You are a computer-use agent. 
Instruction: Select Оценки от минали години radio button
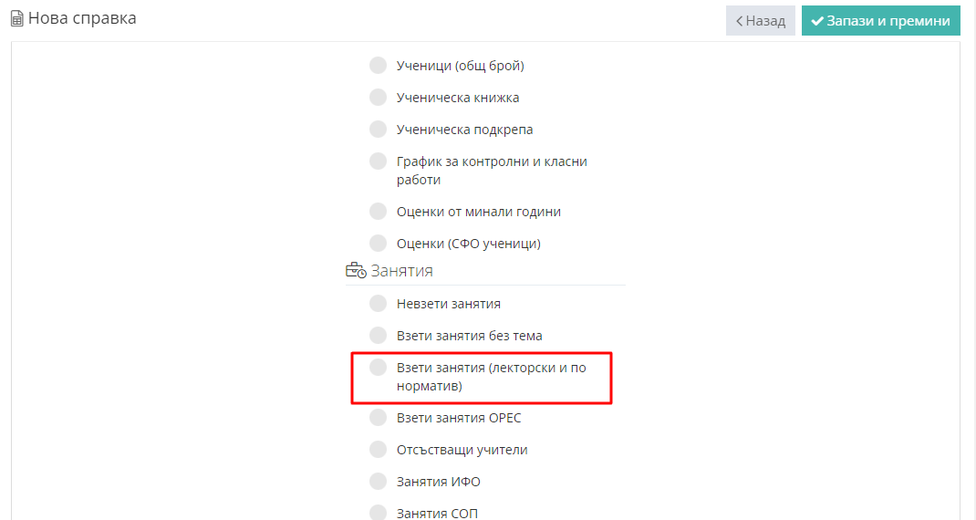[378, 212]
